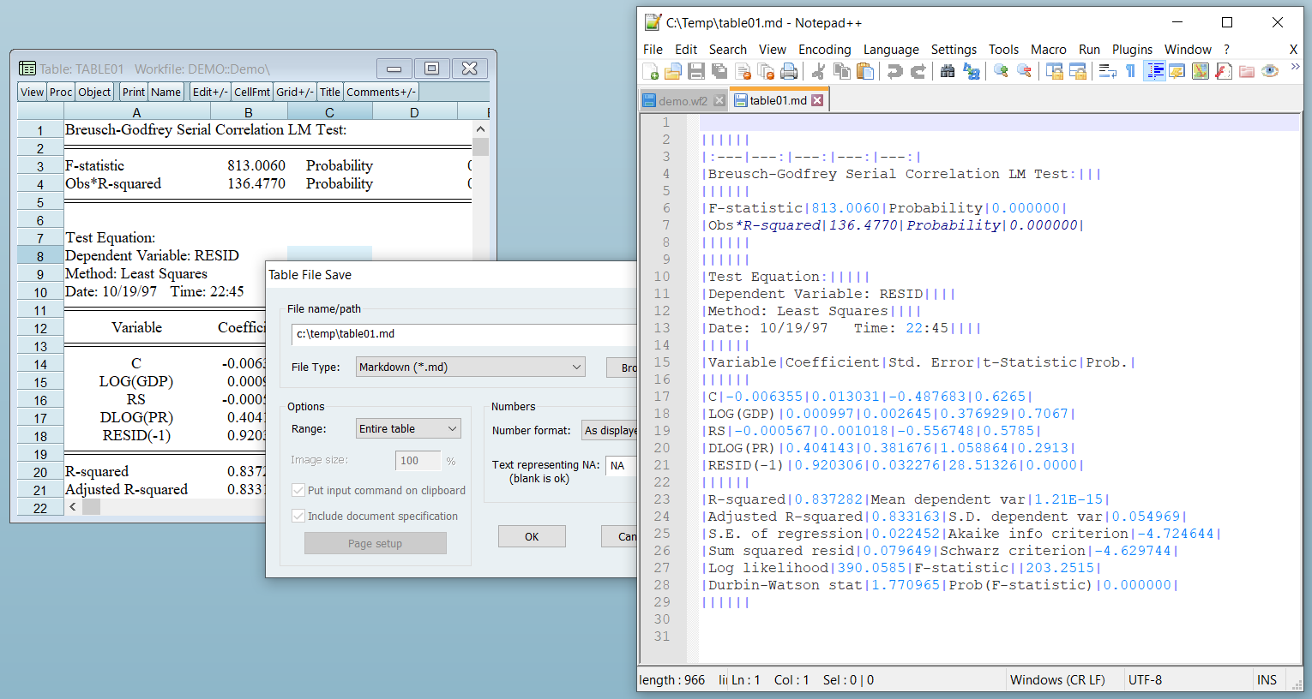Click the Zoom In magnifier icon
The height and width of the screenshot is (699, 1312).
(x=1001, y=71)
